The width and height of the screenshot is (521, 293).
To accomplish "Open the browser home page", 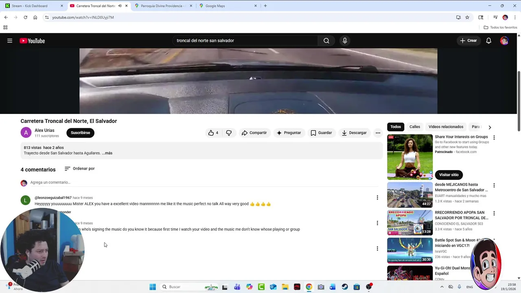I will tap(35, 17).
